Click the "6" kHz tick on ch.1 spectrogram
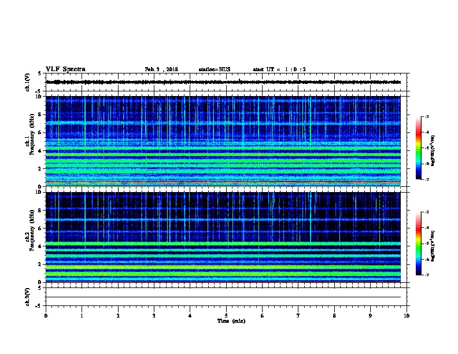The image size is (458, 354). pos(40,132)
